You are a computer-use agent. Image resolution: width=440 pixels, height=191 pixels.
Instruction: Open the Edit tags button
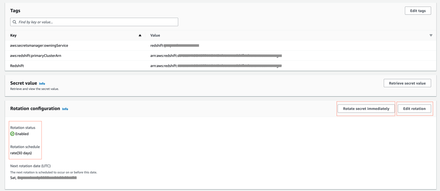point(418,11)
